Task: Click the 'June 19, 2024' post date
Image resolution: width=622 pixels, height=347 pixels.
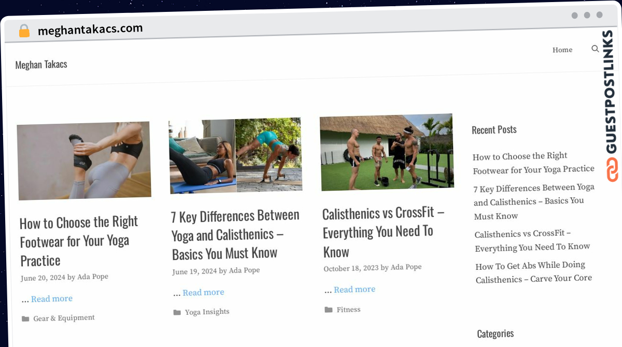Action: point(194,271)
